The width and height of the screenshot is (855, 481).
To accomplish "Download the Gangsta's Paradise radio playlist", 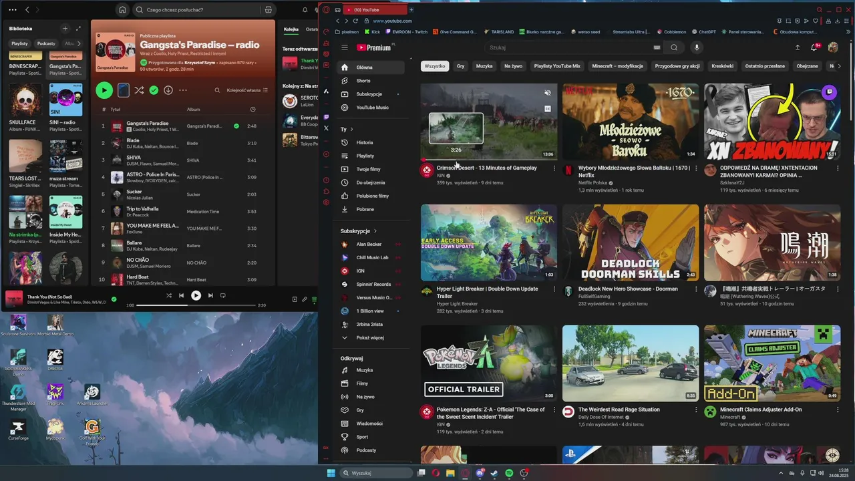I will [168, 90].
